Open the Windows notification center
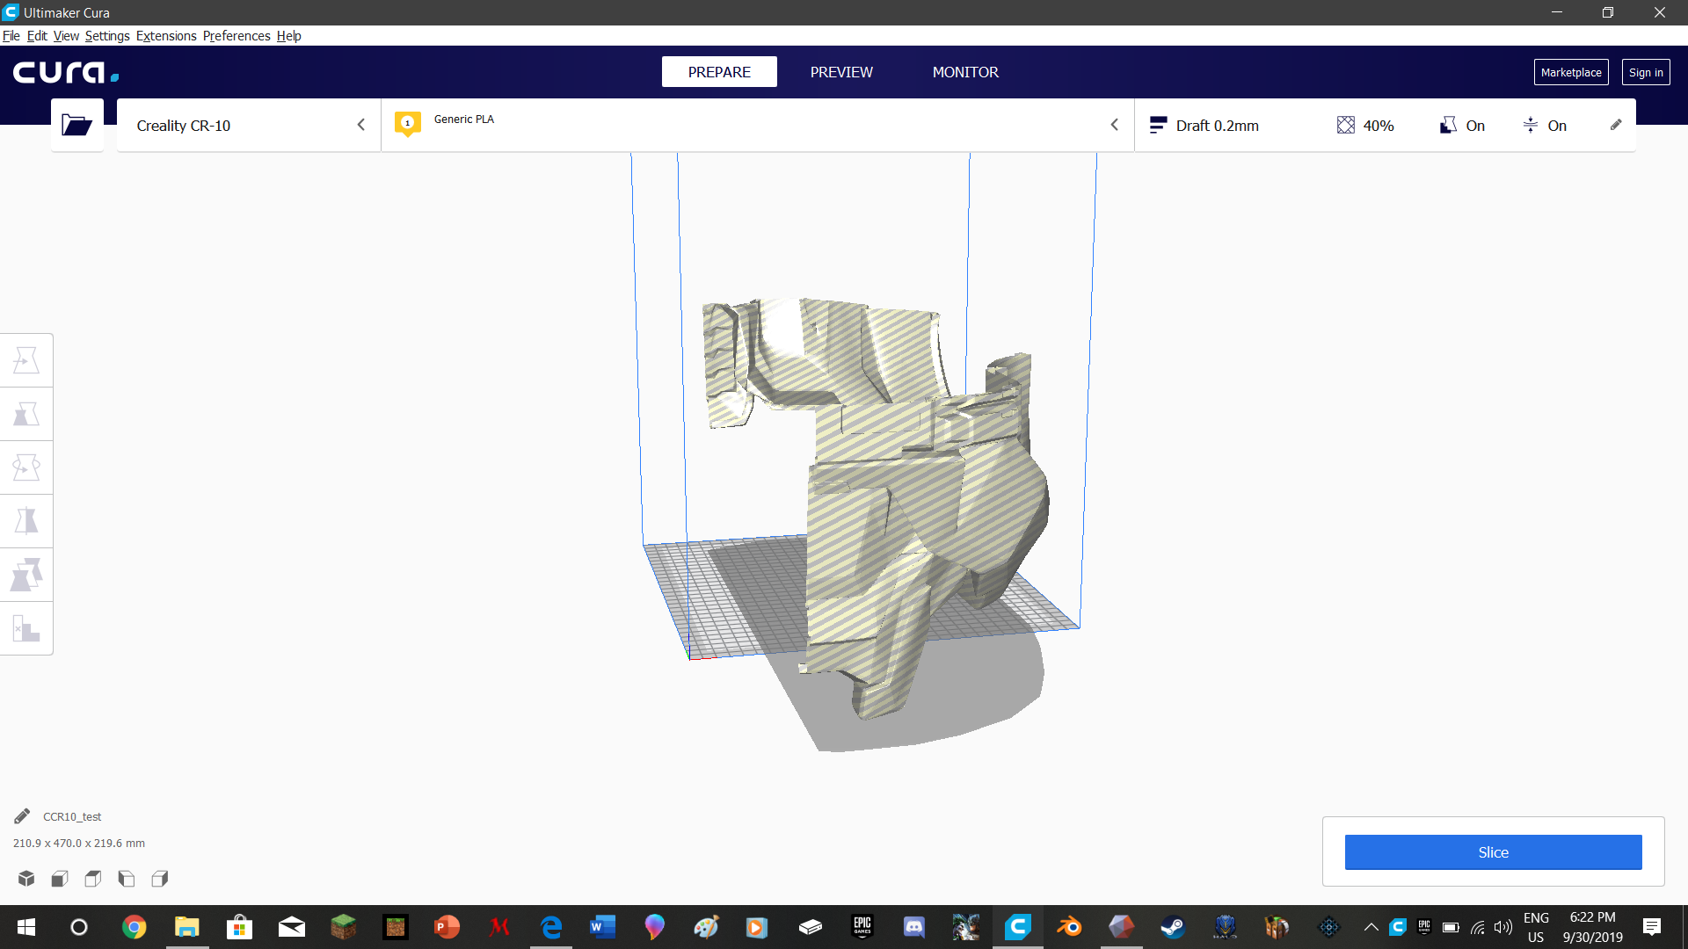This screenshot has width=1688, height=949. [x=1652, y=926]
